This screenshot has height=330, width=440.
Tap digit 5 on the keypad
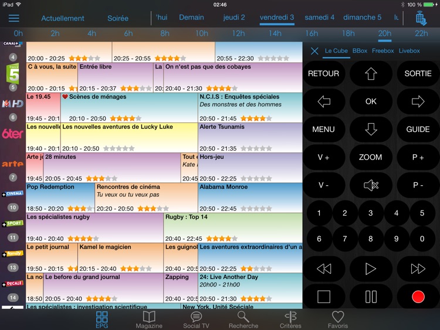coord(422,213)
